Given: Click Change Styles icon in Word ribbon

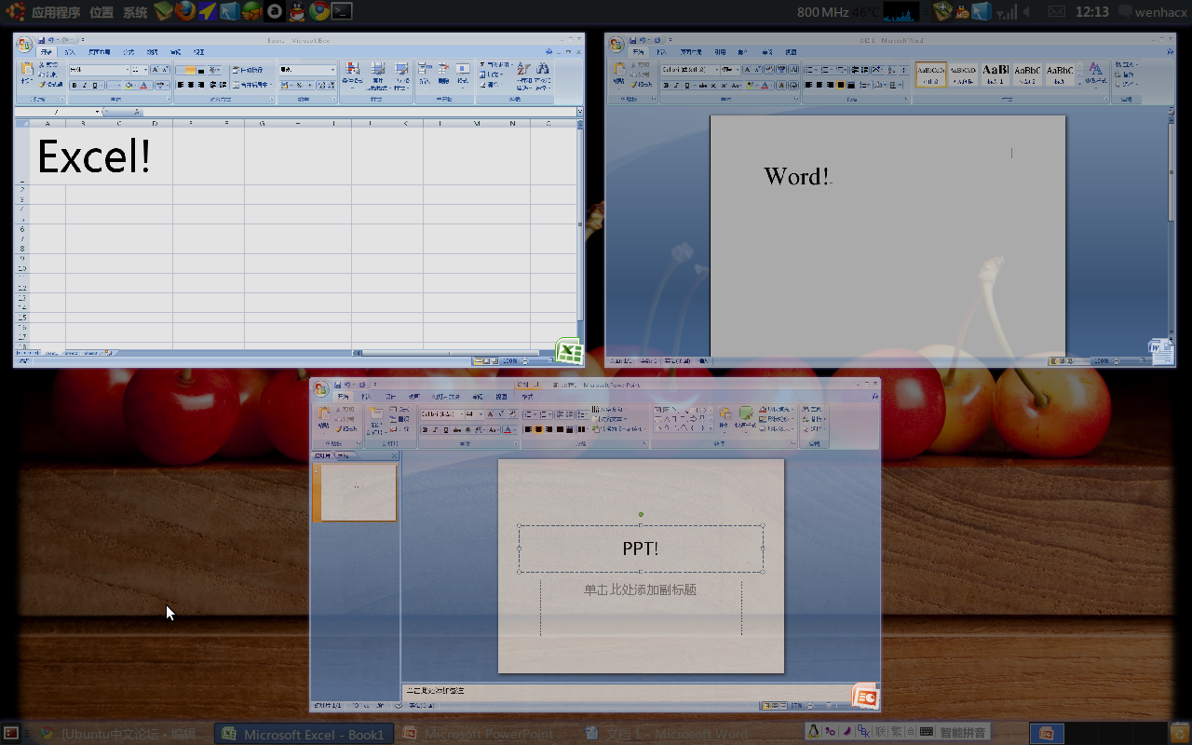Looking at the screenshot, I should click(x=1095, y=68).
